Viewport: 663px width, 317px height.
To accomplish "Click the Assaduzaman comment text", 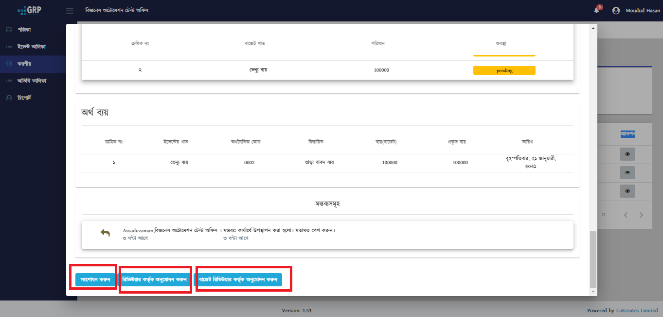I will pyautogui.click(x=229, y=230).
